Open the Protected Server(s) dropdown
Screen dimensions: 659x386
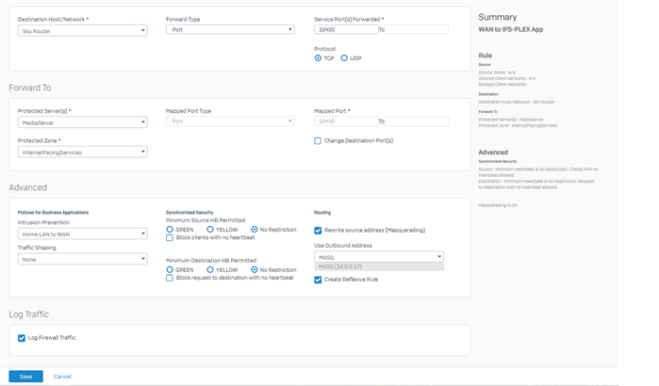pos(82,122)
